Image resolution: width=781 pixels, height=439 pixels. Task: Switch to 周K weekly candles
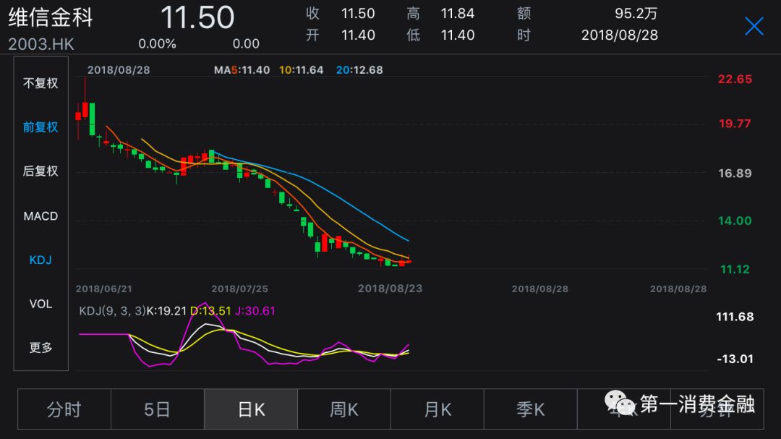click(x=343, y=409)
